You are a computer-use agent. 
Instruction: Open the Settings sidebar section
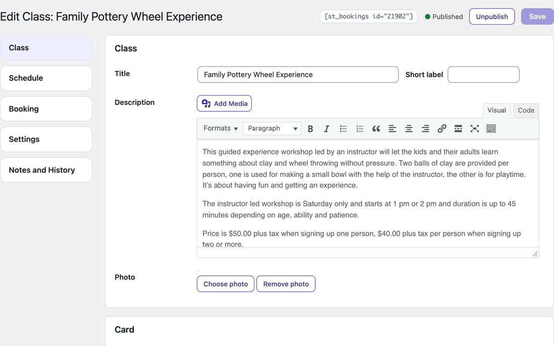click(x=46, y=139)
